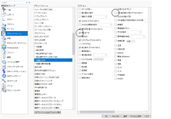The width and height of the screenshot is (171, 119).
Task: Click platform list scroll-up arrow
Action: [74, 9]
